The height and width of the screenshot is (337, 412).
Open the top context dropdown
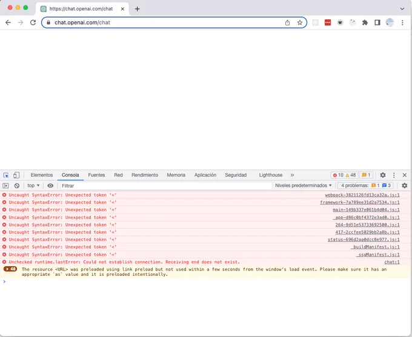click(x=33, y=186)
